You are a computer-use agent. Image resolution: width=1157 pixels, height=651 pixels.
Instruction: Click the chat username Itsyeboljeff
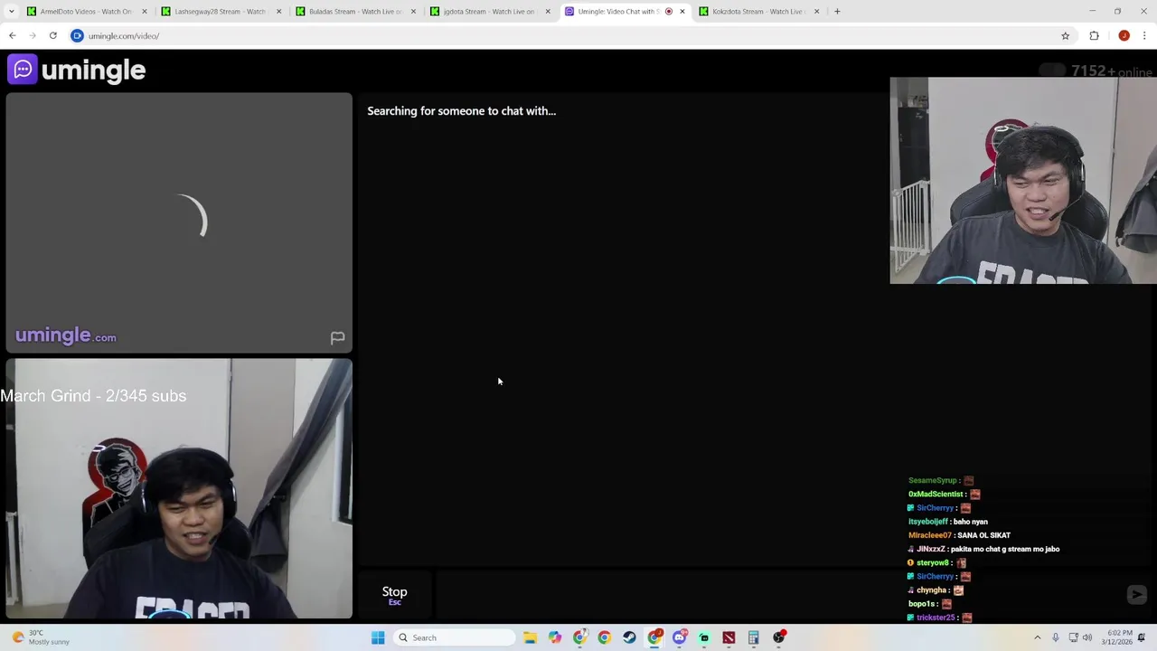pos(927,522)
